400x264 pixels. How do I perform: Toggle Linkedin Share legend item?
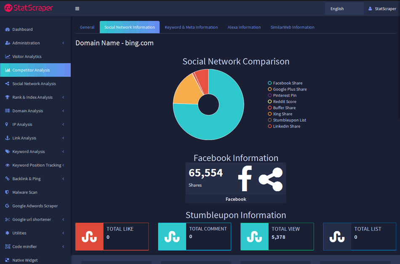point(284,126)
